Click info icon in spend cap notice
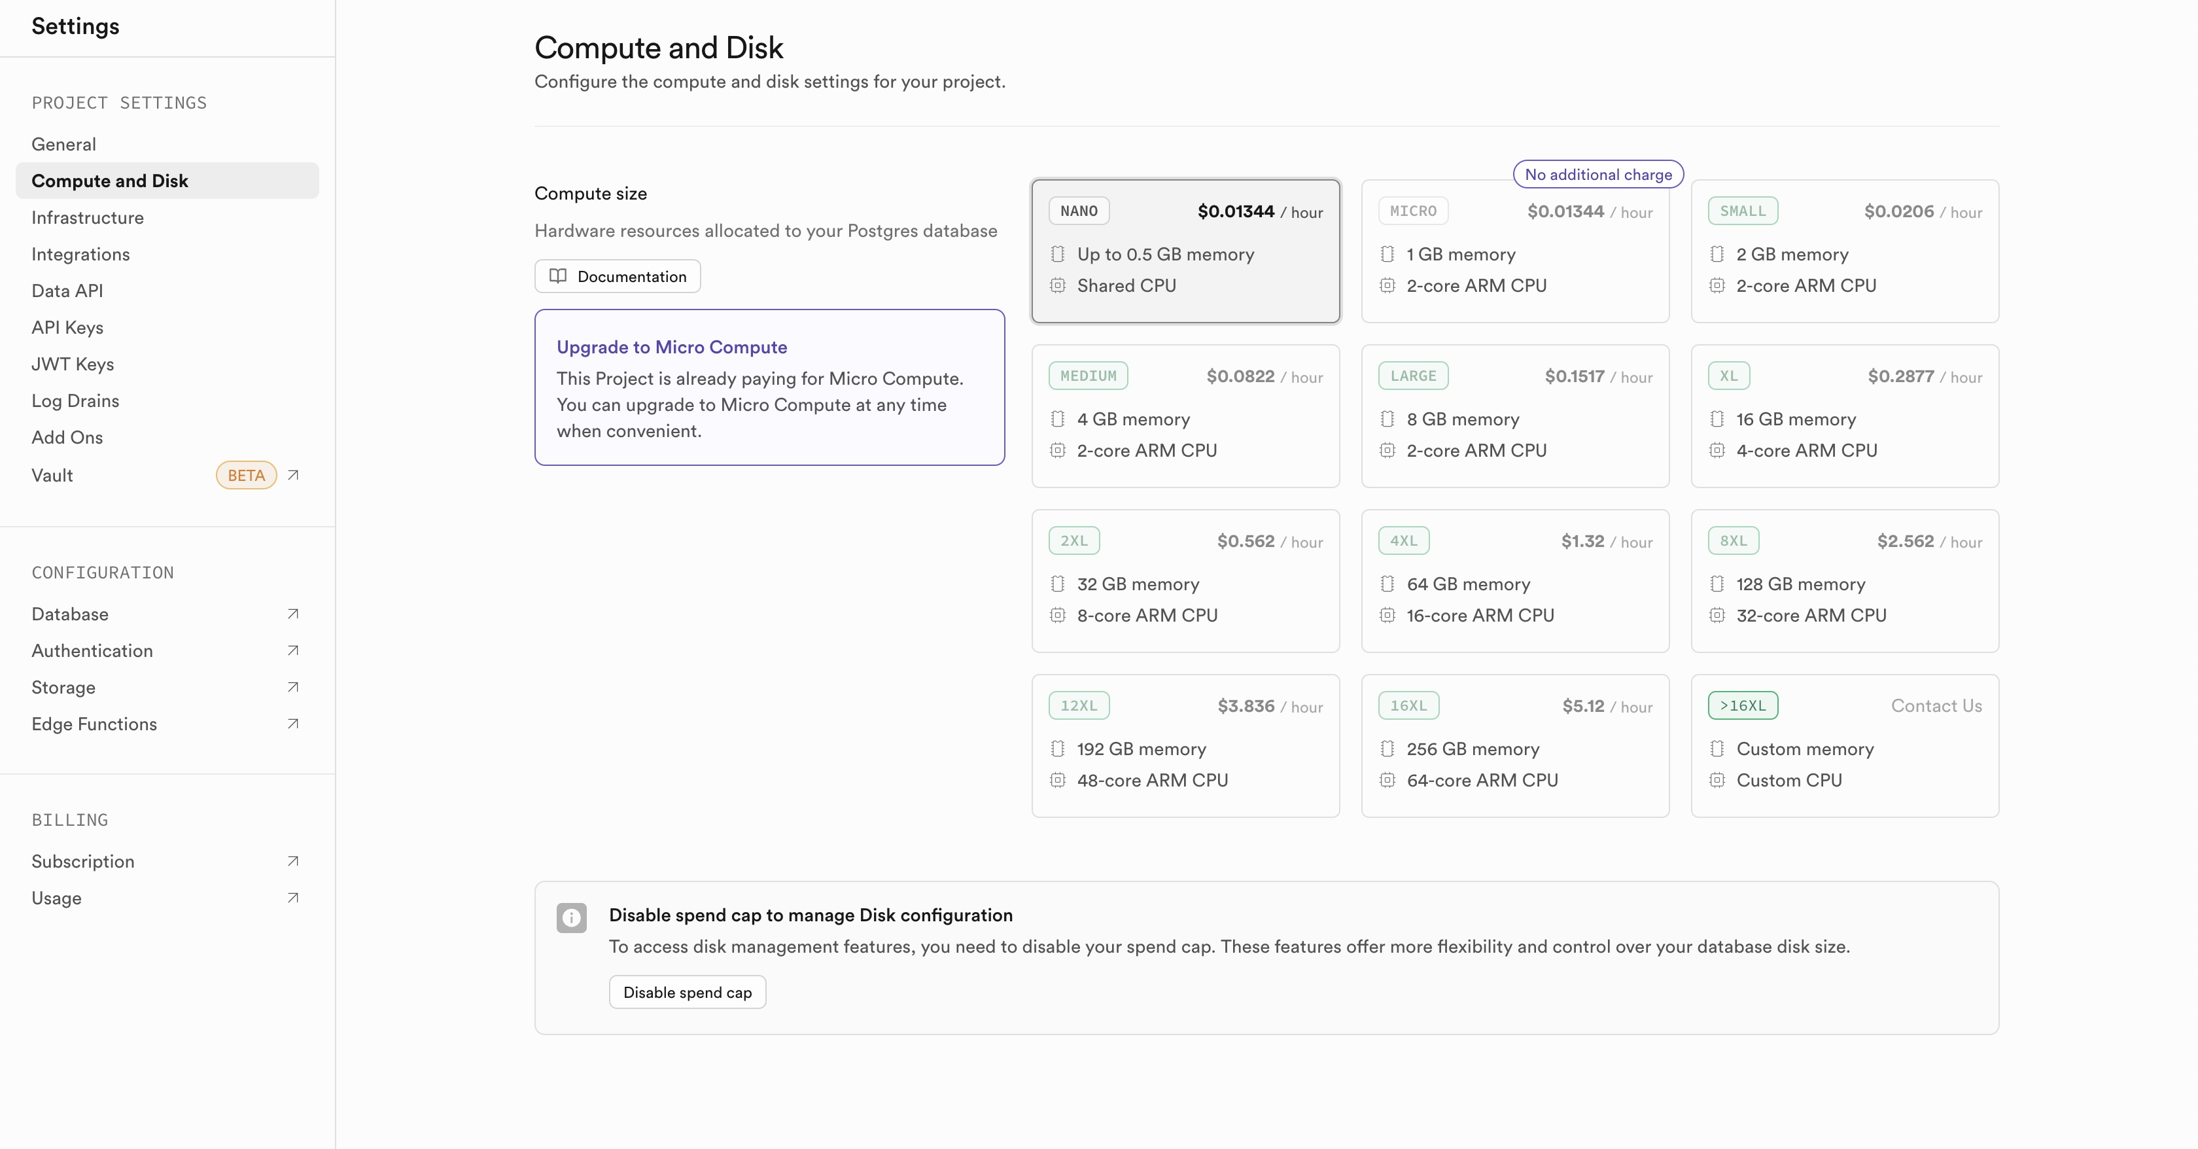Viewport: 2198px width, 1149px height. point(571,917)
